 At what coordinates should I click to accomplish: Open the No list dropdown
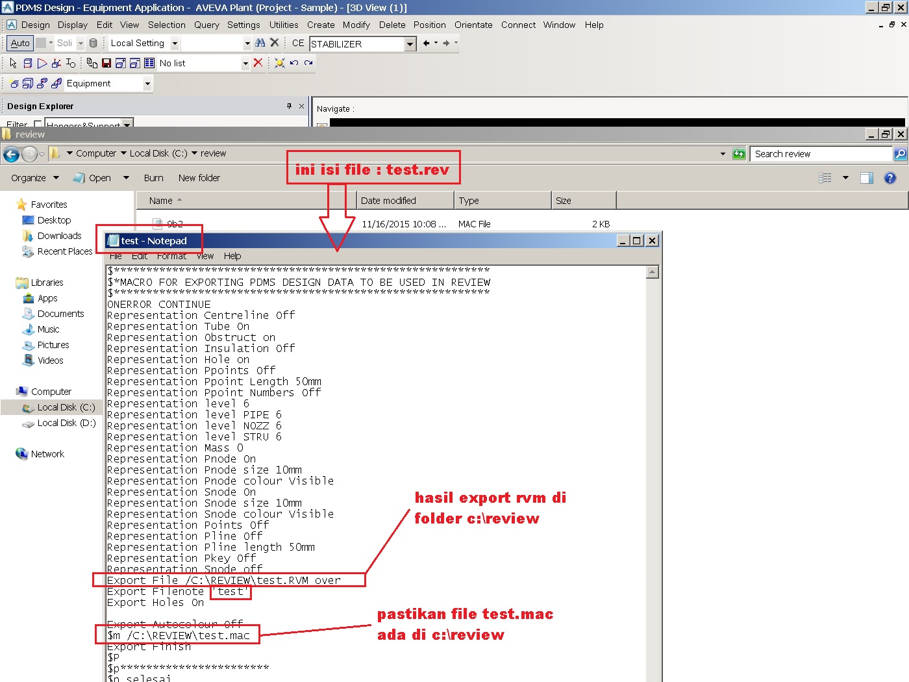click(245, 64)
